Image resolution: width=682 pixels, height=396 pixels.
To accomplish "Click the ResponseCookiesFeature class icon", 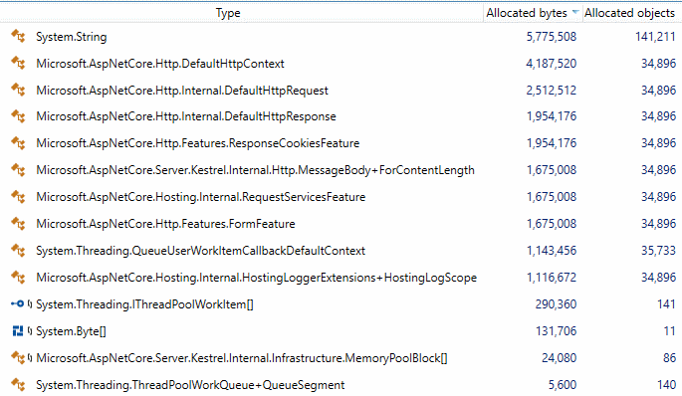I will pyautogui.click(x=18, y=143).
